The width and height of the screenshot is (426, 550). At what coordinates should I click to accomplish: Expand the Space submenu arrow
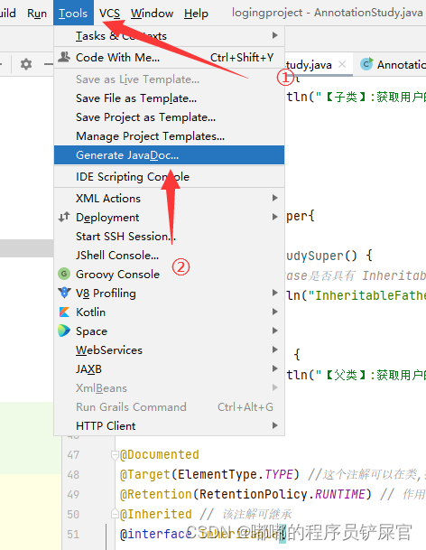(275, 331)
